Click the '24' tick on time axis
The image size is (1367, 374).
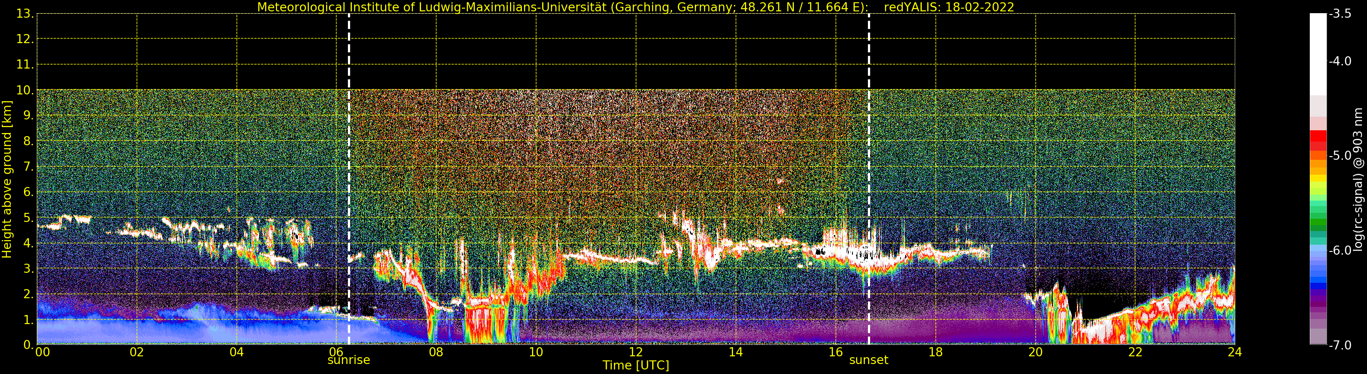[1235, 352]
